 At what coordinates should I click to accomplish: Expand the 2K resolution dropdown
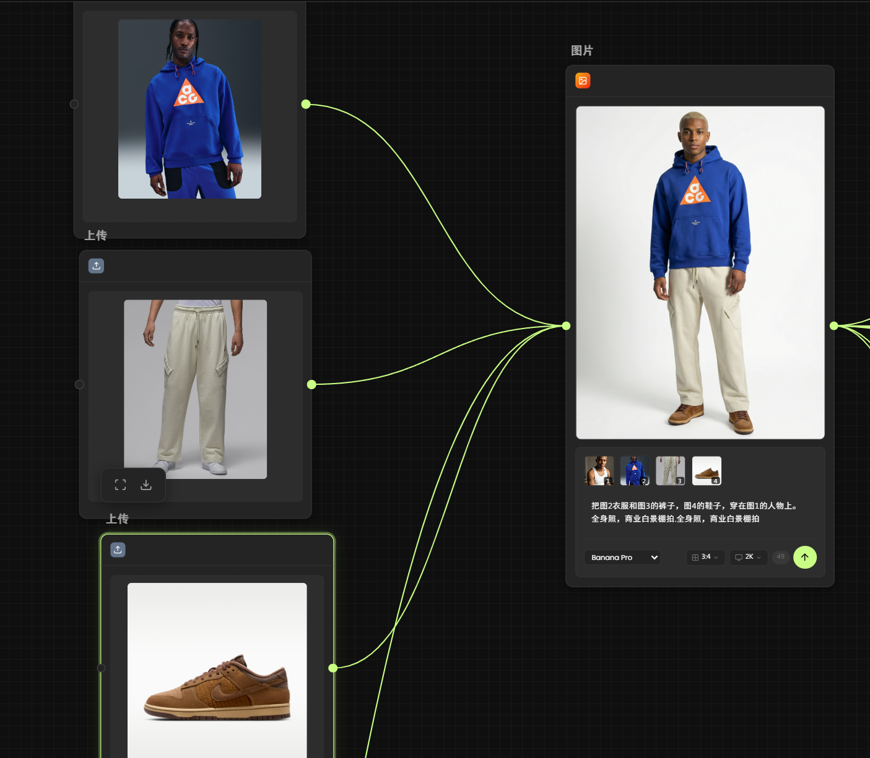[748, 558]
